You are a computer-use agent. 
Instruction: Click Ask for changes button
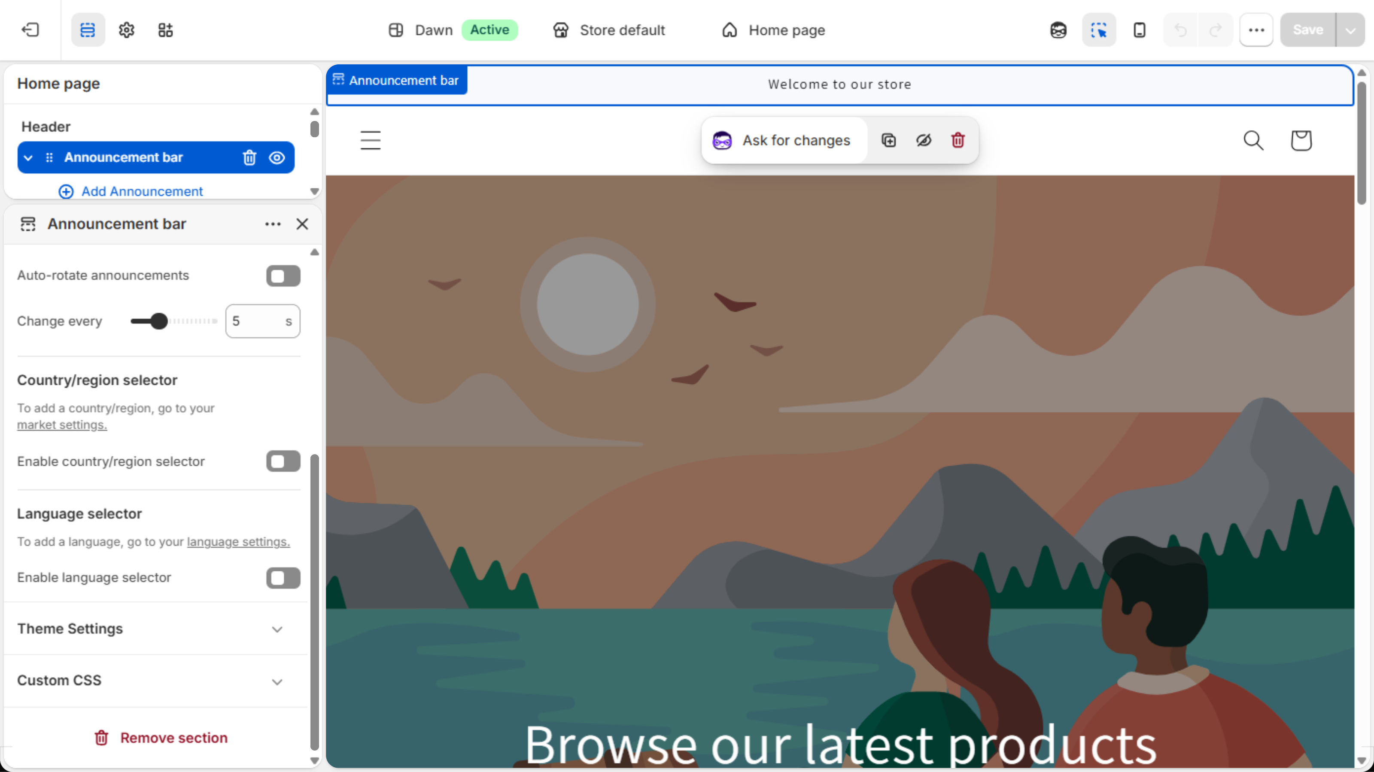click(x=784, y=140)
